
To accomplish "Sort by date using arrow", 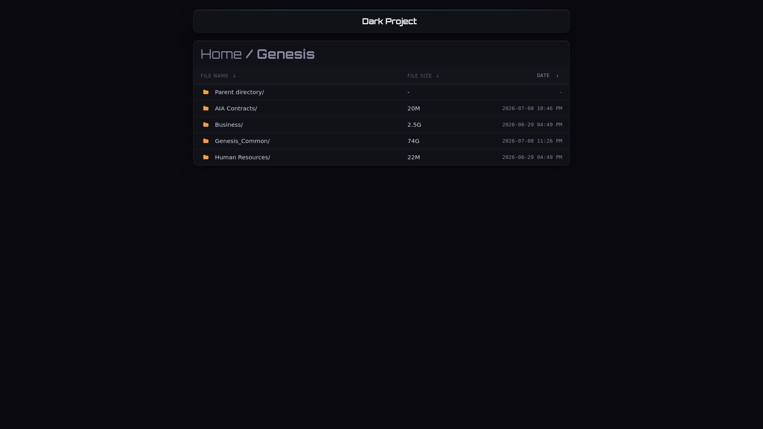I will (557, 75).
